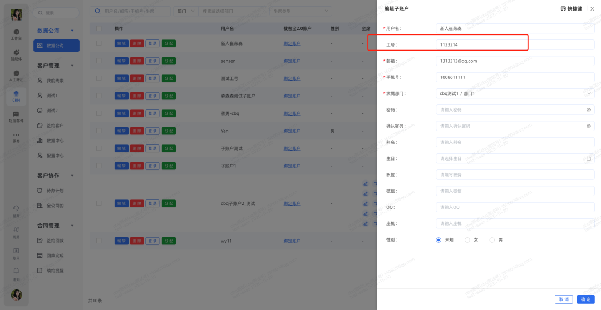The height and width of the screenshot is (310, 601).
Task: Collapse the 合同管理 sidebar section
Action: [72, 226]
